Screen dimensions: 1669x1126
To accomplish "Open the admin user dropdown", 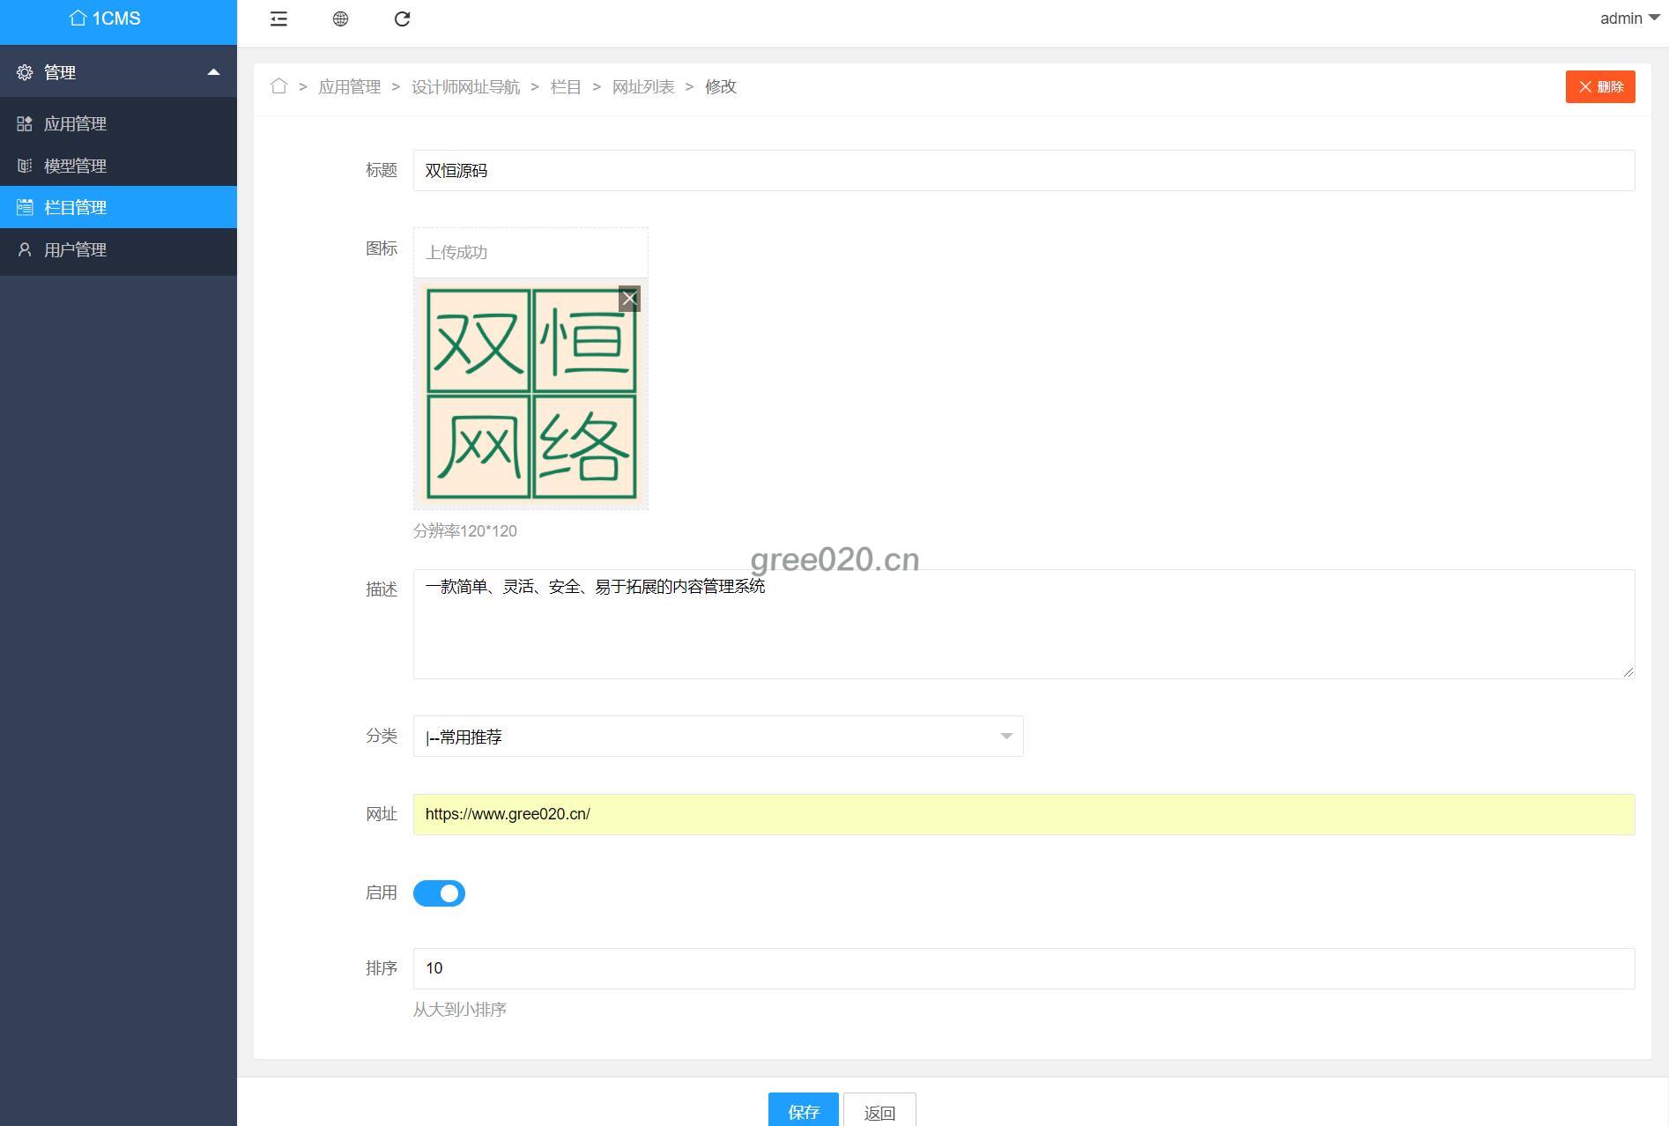I will tap(1628, 19).
